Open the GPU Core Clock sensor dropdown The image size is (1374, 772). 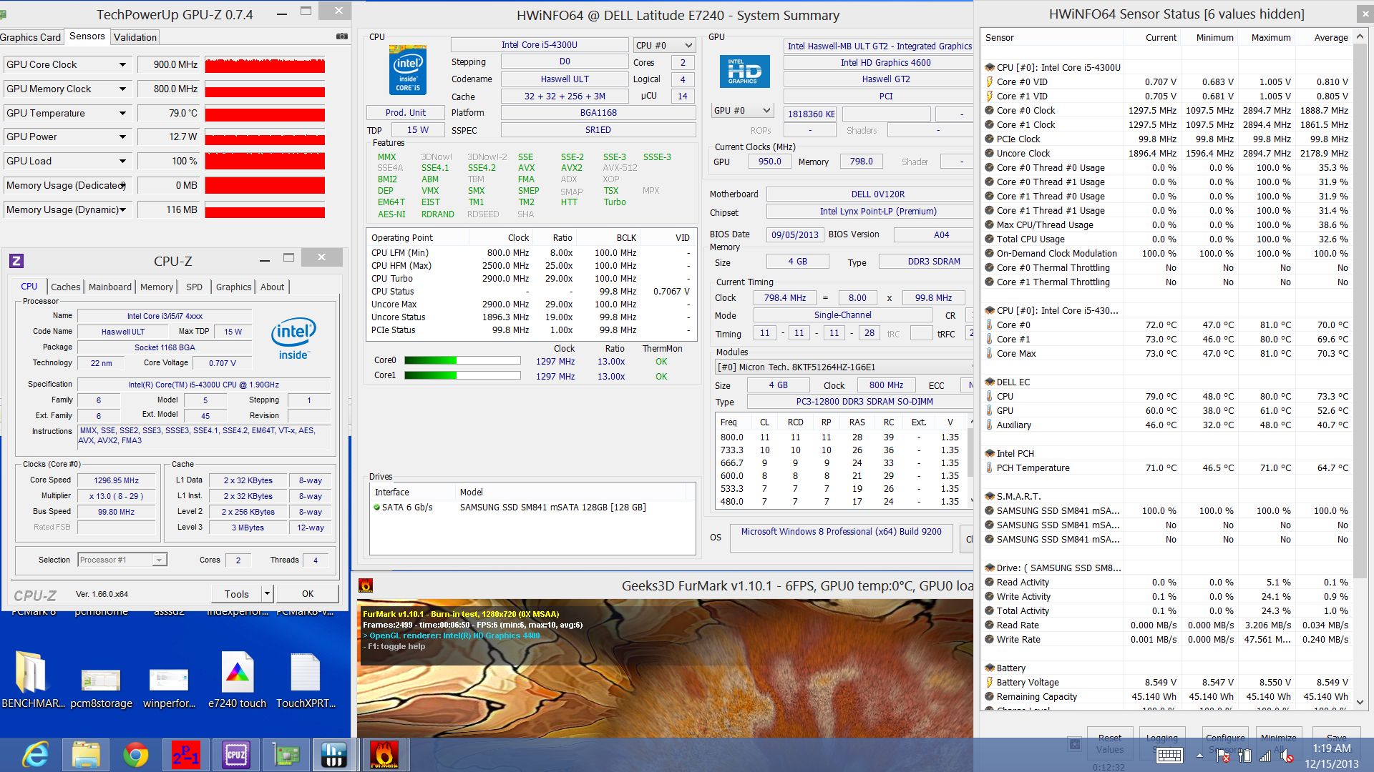tap(122, 64)
